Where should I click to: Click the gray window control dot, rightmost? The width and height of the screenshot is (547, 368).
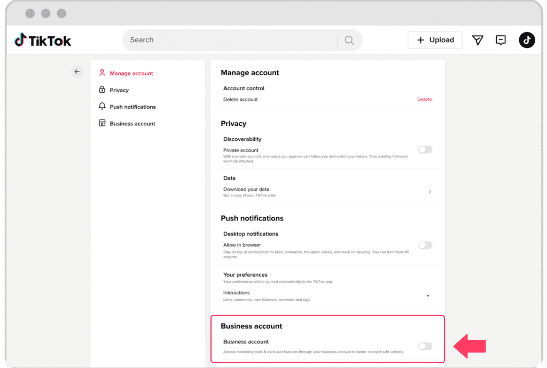61,13
